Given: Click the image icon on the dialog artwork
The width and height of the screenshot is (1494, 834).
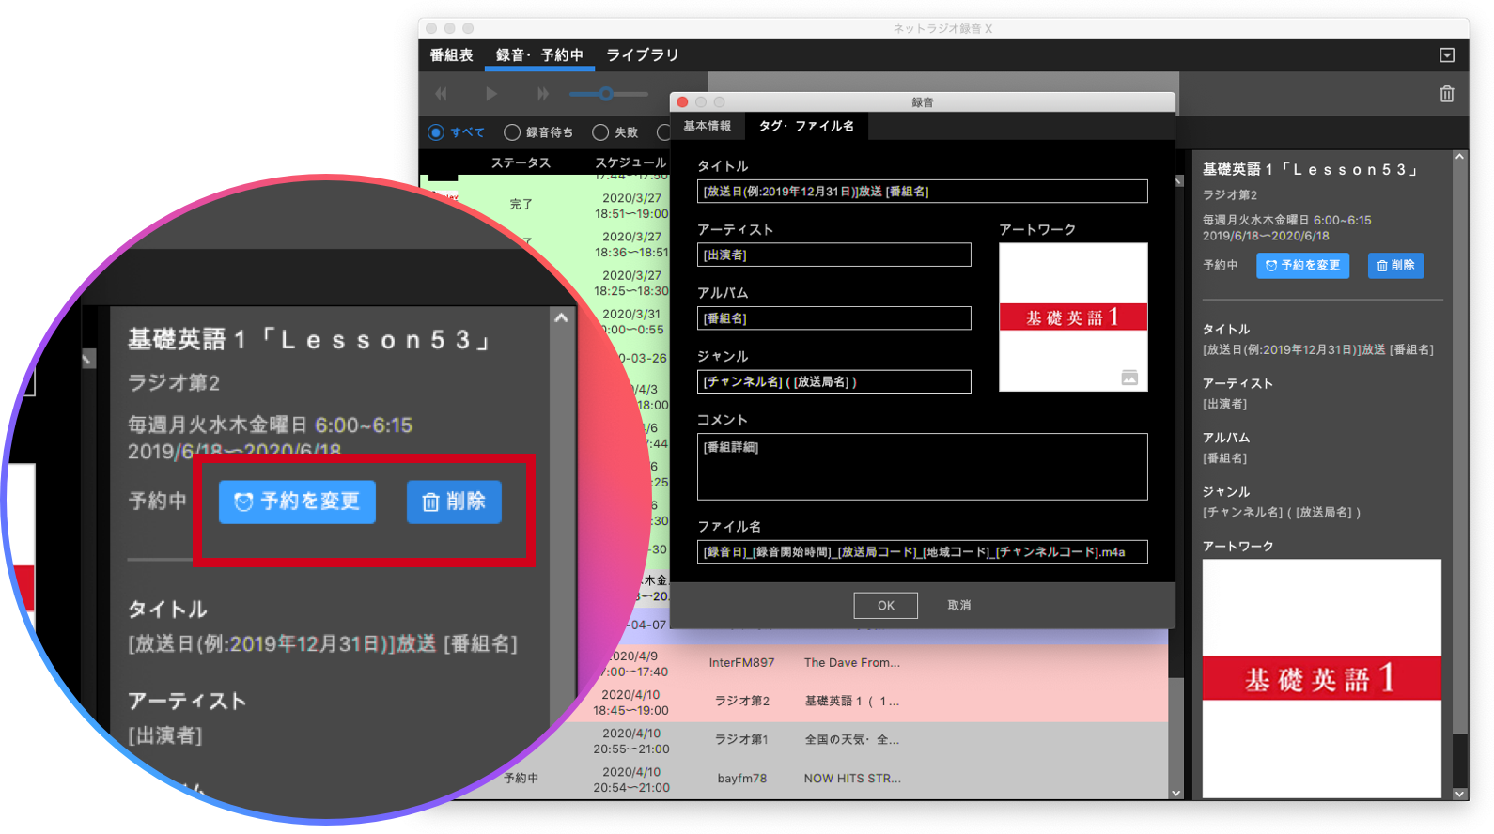Looking at the screenshot, I should (1129, 378).
